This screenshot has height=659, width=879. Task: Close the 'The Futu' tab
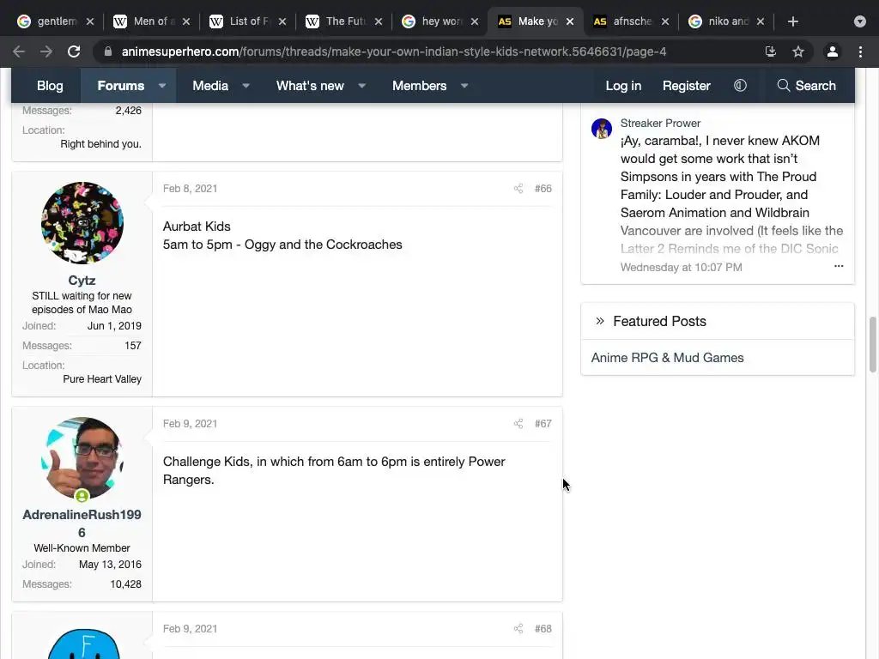[379, 21]
